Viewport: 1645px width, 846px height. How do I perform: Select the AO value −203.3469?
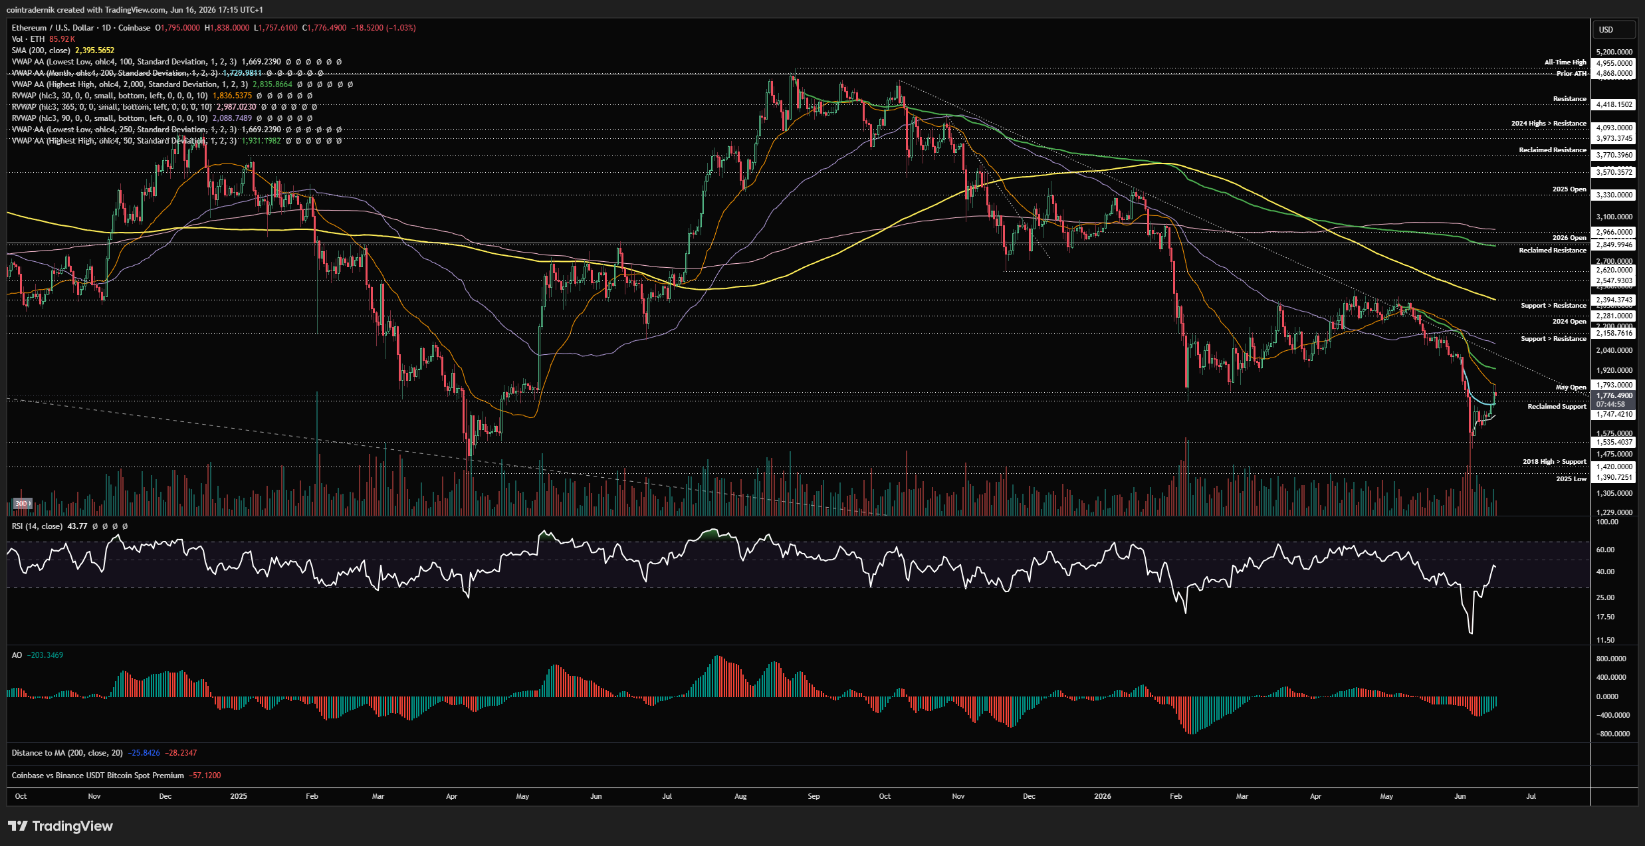(45, 655)
